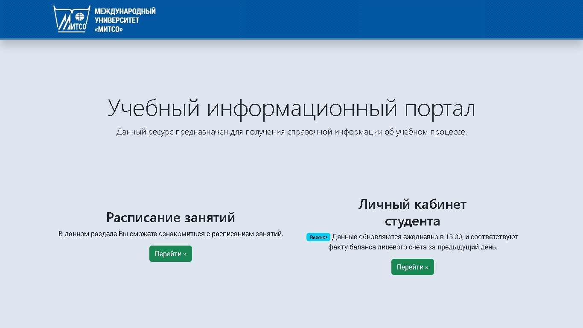Click the Личный кабинет студента heading
This screenshot has height=328, width=583.
(413, 213)
